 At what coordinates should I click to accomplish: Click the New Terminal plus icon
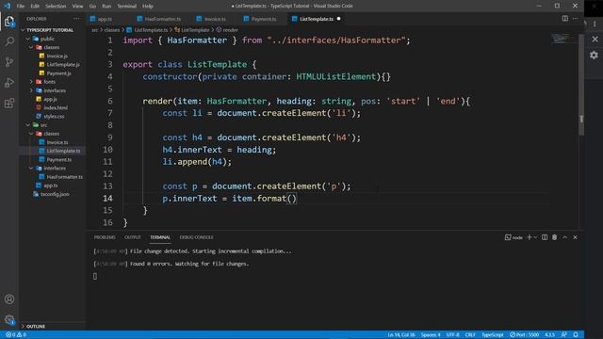[530, 237]
